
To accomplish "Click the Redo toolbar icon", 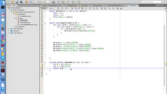I will 31,2.
